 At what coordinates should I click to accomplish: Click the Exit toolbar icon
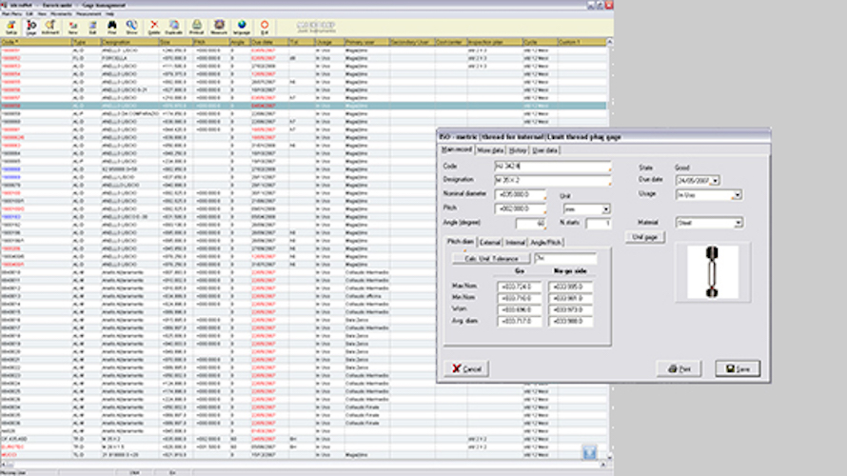[x=265, y=27]
